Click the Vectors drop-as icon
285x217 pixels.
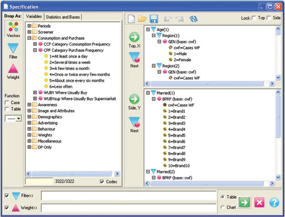tap(13, 29)
